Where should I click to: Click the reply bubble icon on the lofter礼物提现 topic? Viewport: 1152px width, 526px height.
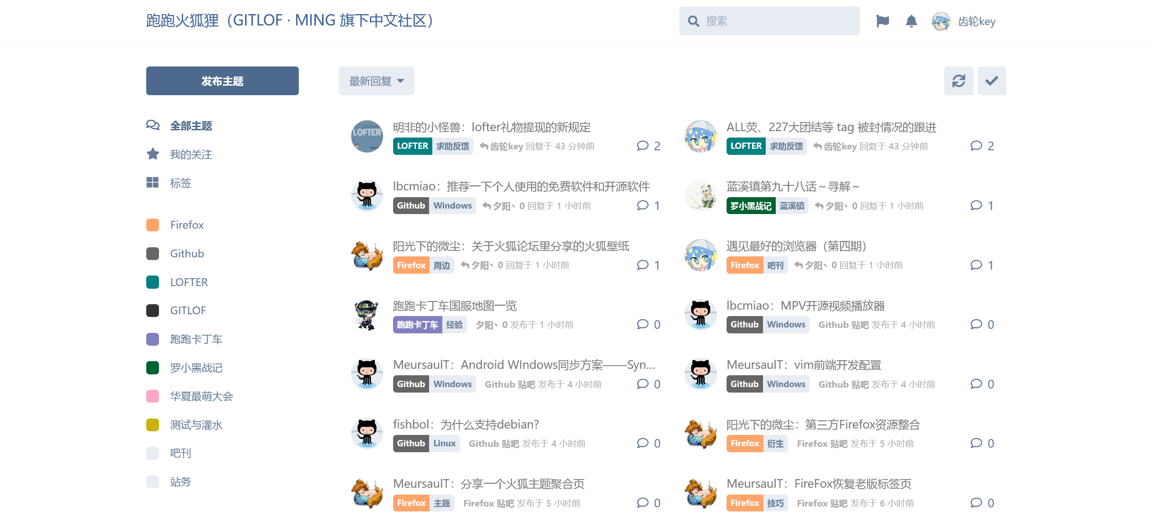642,146
